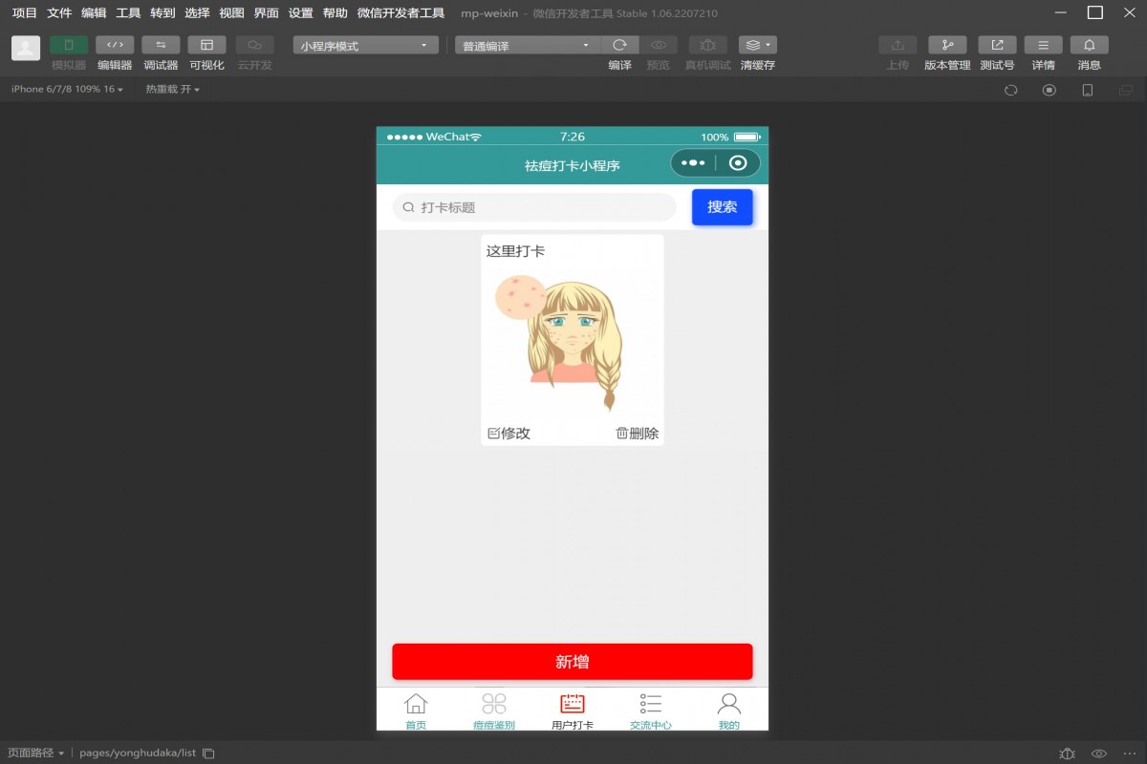The height and width of the screenshot is (764, 1147).
Task: Click the 搜索 search button
Action: click(723, 207)
